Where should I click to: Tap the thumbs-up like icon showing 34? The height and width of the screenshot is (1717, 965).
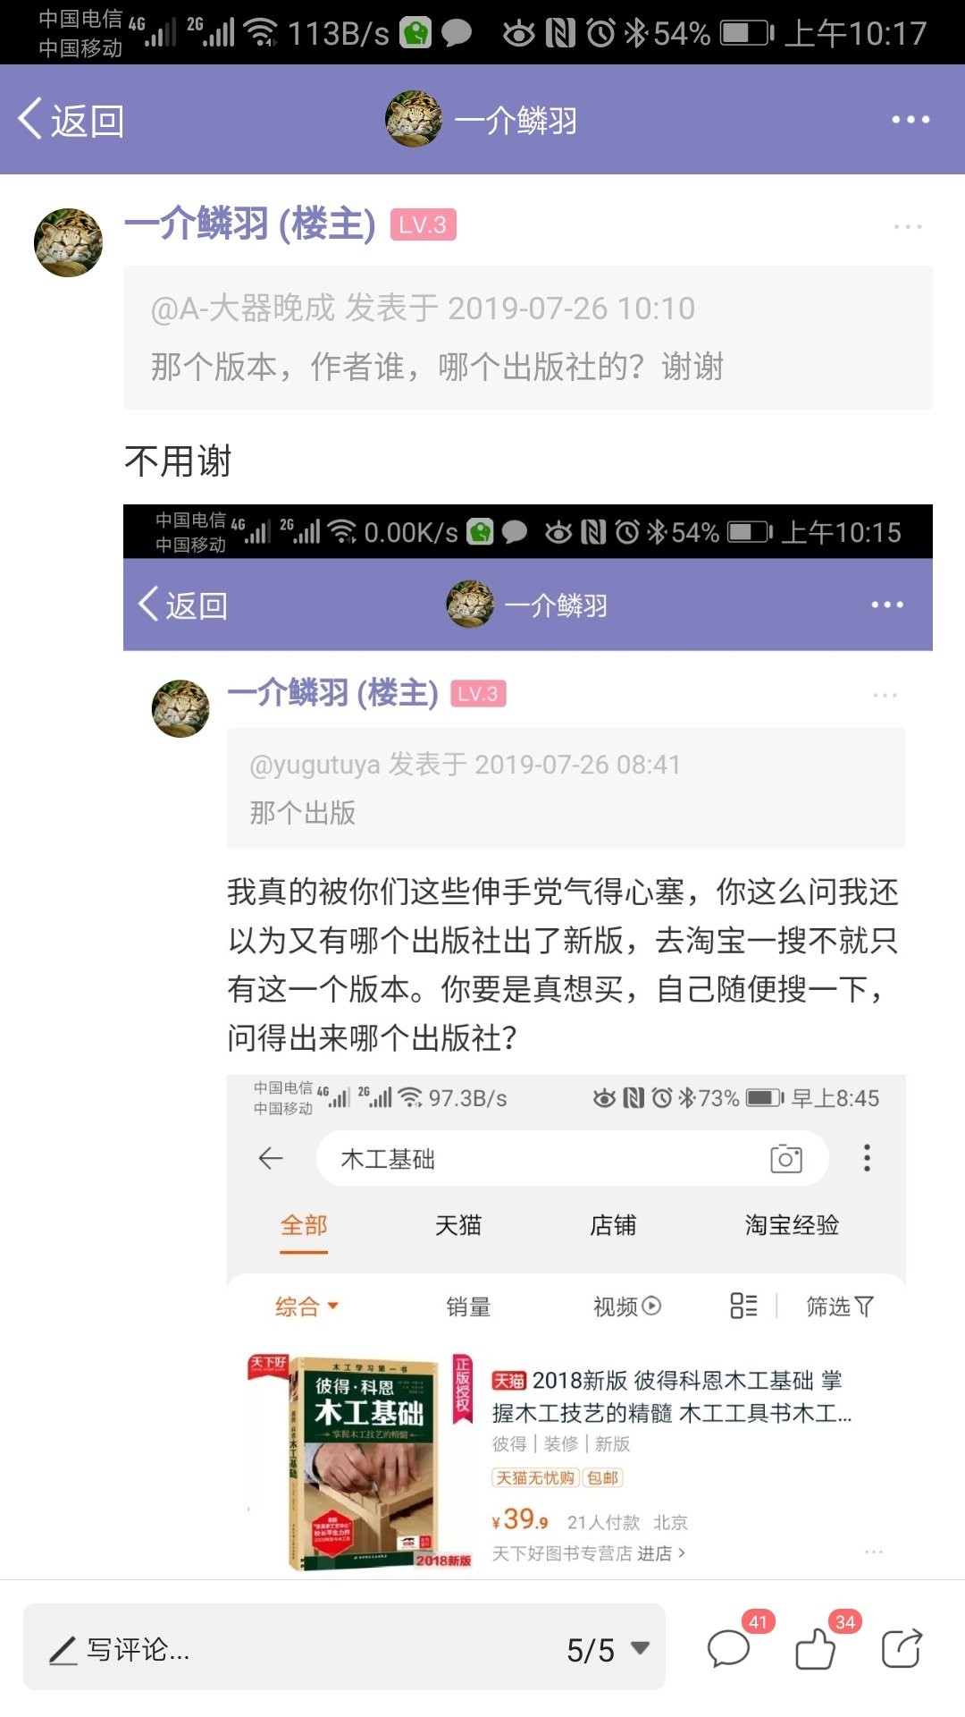[816, 1648]
